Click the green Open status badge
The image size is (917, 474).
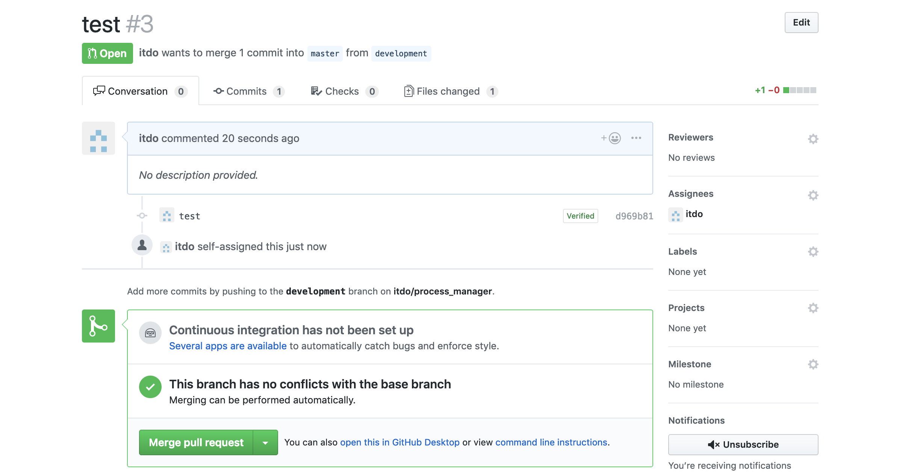click(x=107, y=53)
